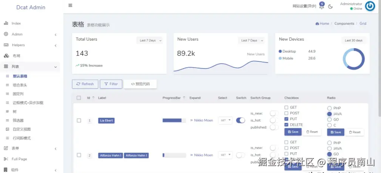Tick the select-all checkbox in table header
The image size is (381, 173).
point(79,98)
